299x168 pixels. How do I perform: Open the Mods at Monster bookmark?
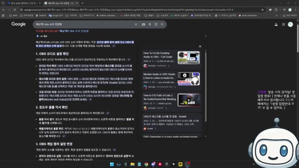click(x=248, y=15)
